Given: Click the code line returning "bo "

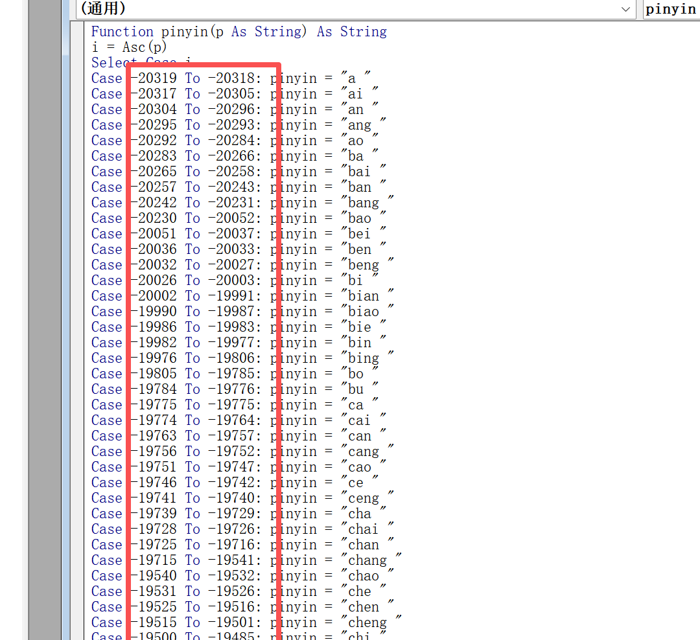Looking at the screenshot, I should coord(235,374).
